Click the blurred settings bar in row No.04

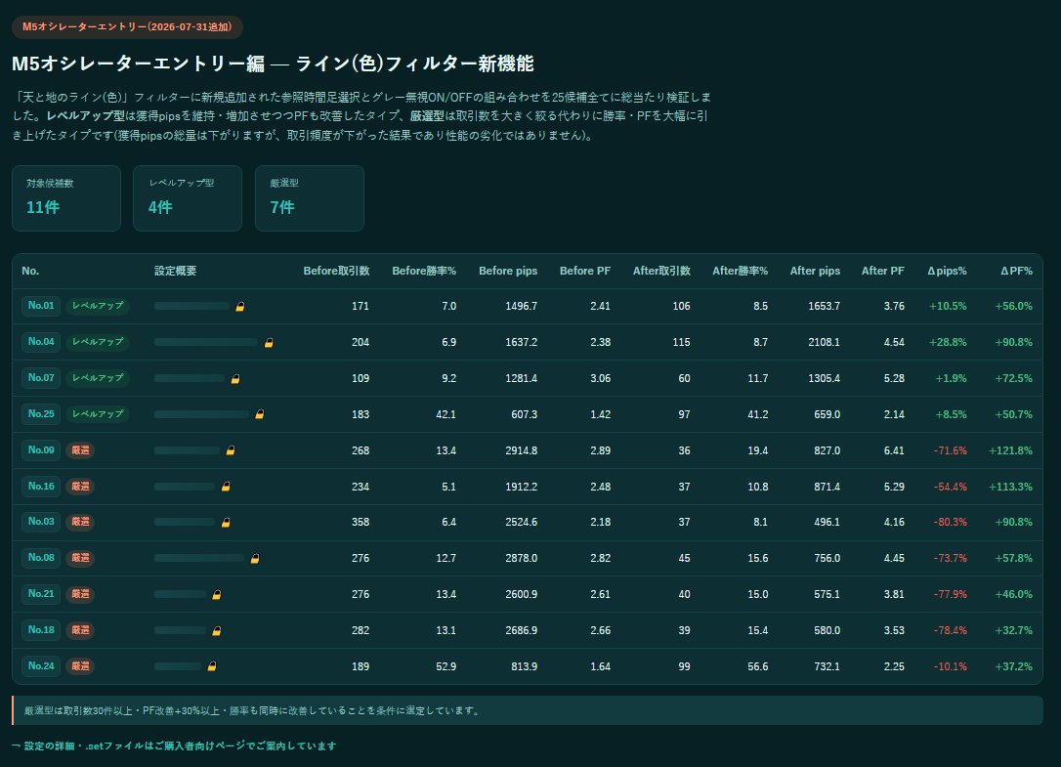[206, 343]
